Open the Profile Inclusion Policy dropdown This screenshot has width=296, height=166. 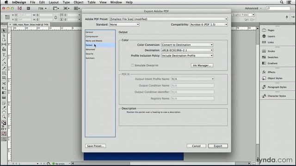pos(187,56)
